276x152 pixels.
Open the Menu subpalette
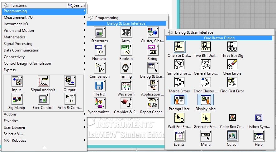[206, 135]
